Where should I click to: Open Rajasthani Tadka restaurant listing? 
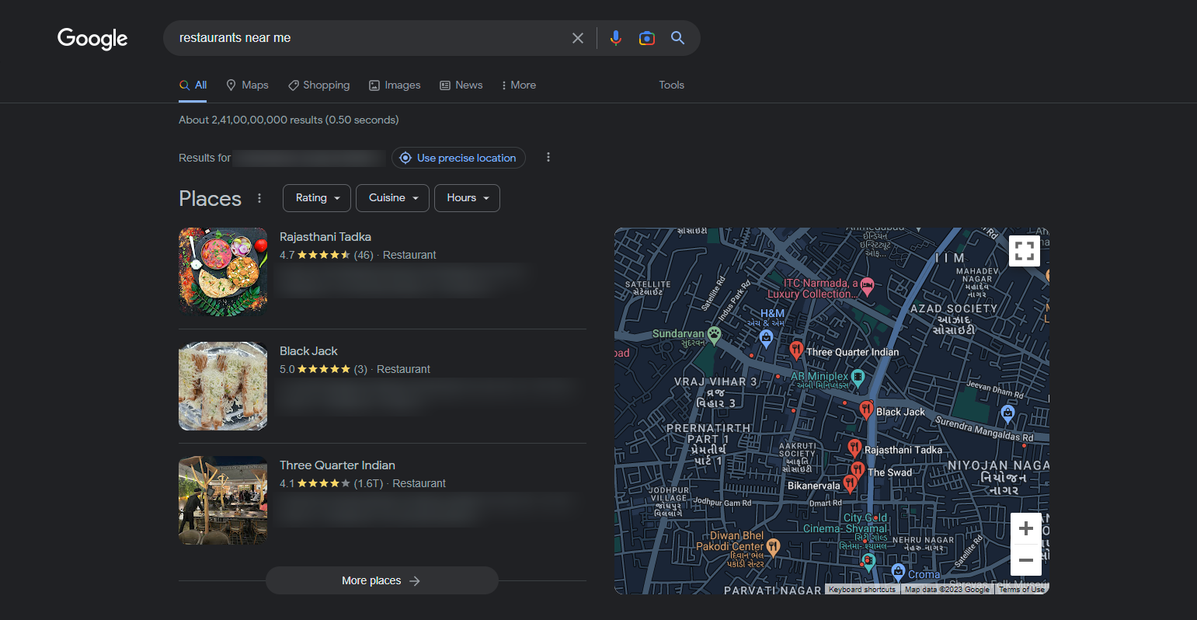tap(325, 237)
